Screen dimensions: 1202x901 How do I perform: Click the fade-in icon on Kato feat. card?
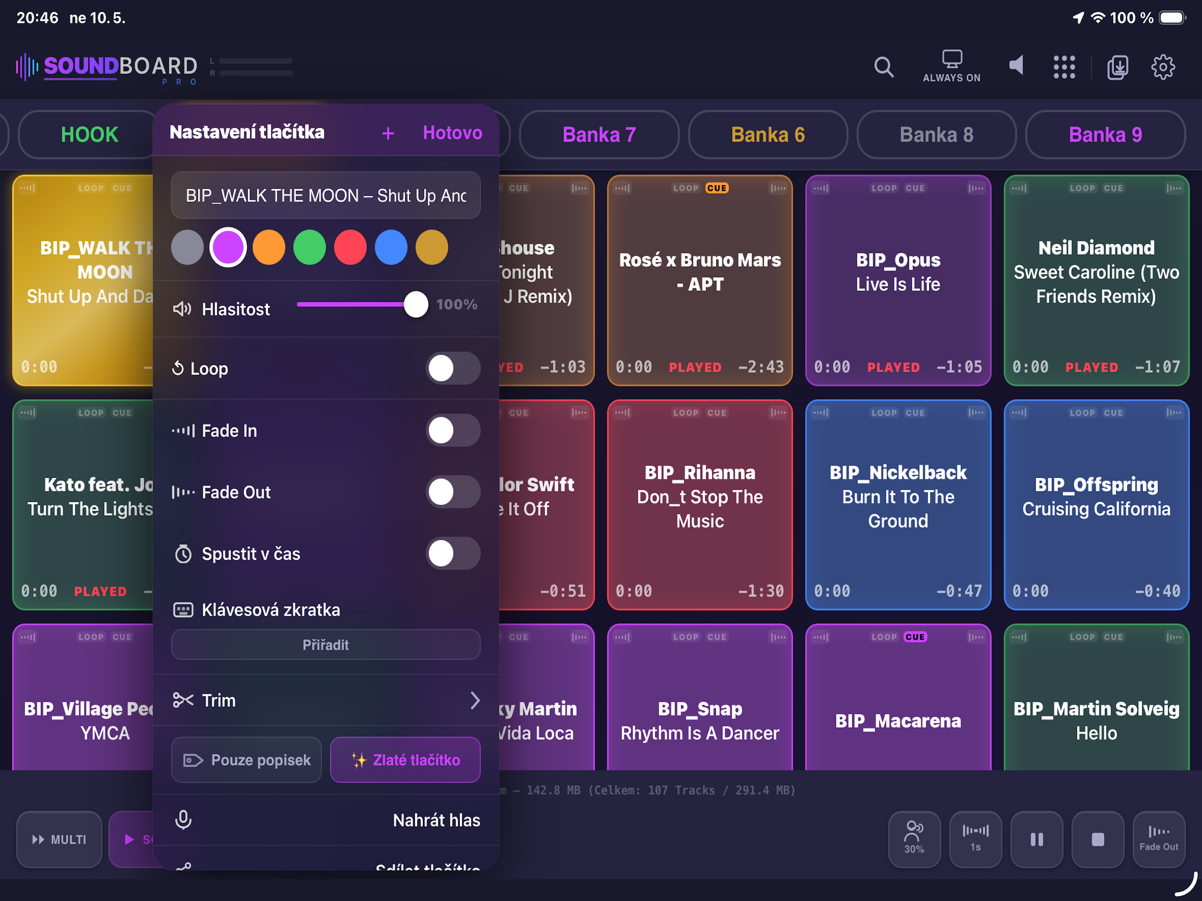coord(27,413)
